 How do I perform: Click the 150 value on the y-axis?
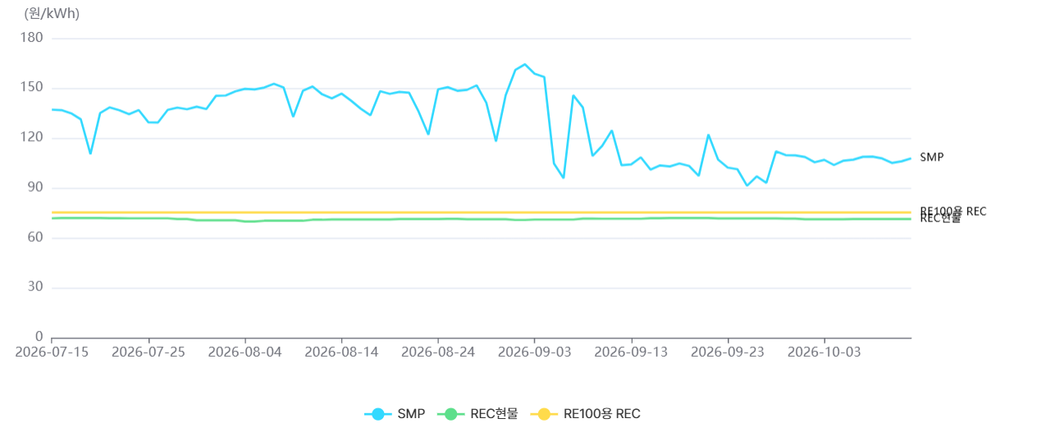[x=32, y=89]
